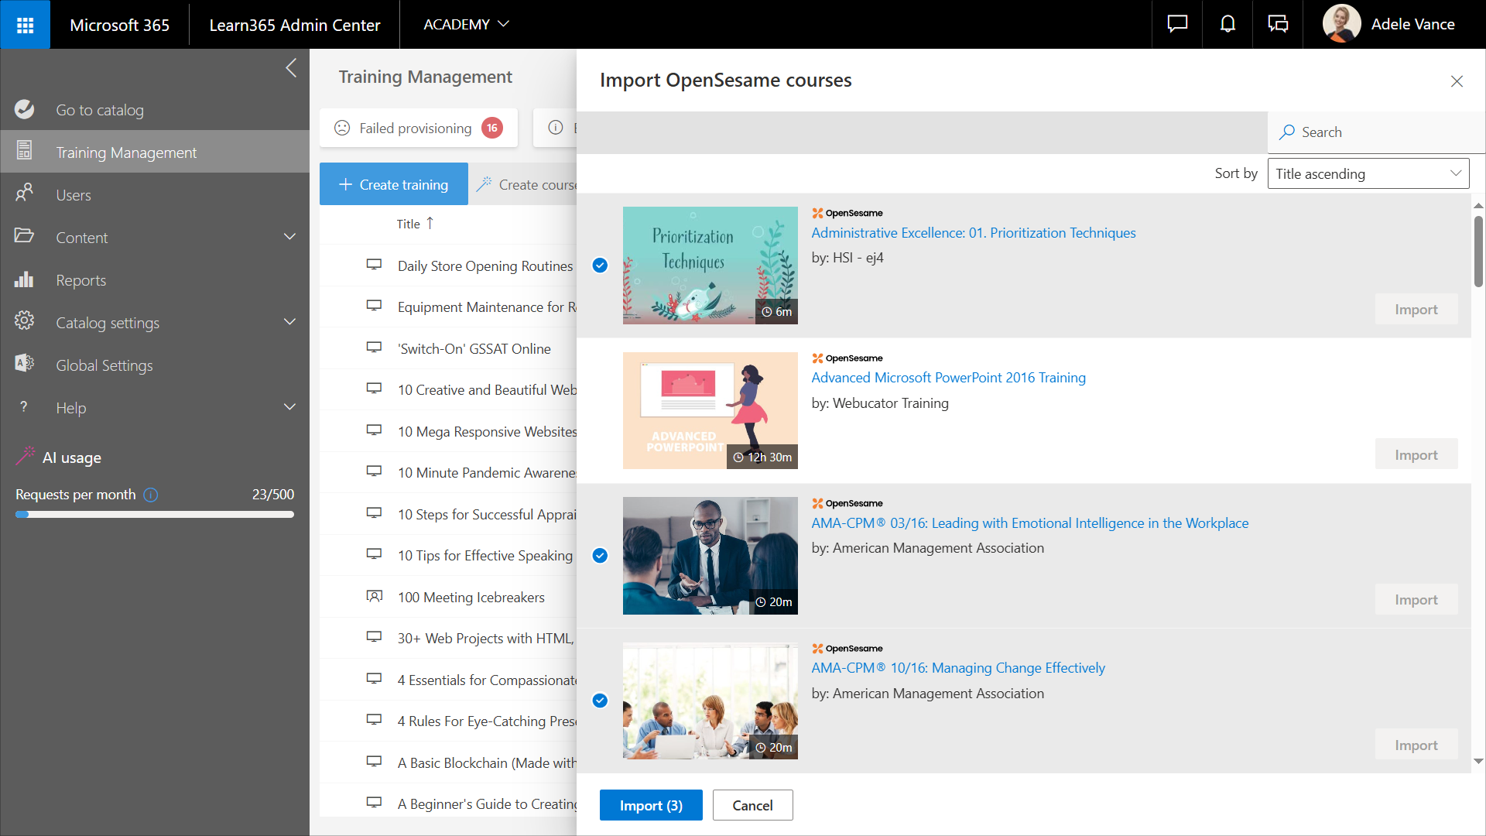
Task: Close the Import OpenSesame courses panel
Action: 1457,81
